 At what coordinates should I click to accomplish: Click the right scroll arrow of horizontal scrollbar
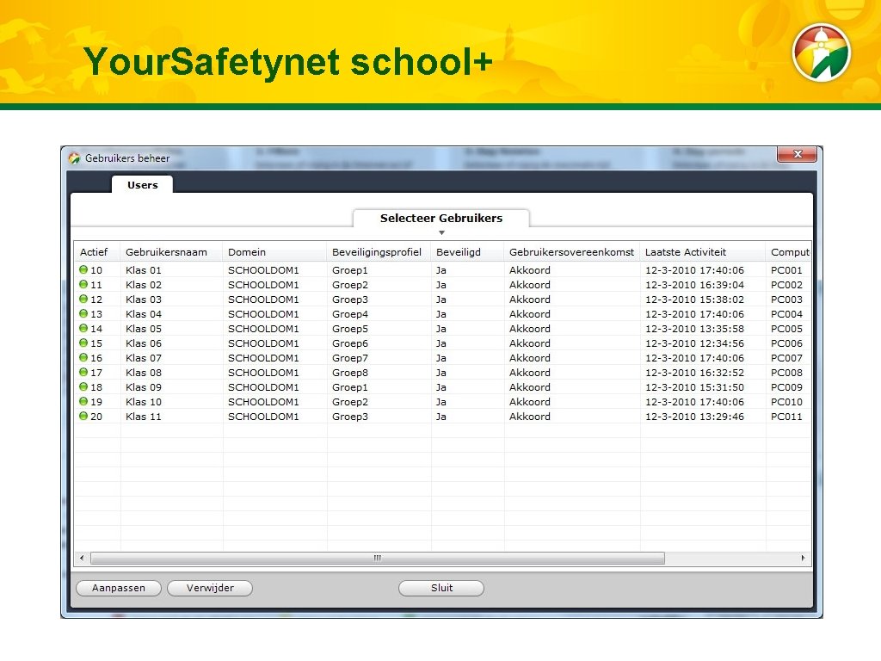point(803,558)
